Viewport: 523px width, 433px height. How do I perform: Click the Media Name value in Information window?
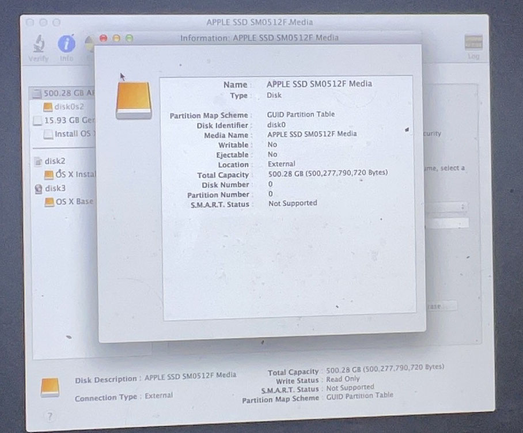(x=312, y=134)
